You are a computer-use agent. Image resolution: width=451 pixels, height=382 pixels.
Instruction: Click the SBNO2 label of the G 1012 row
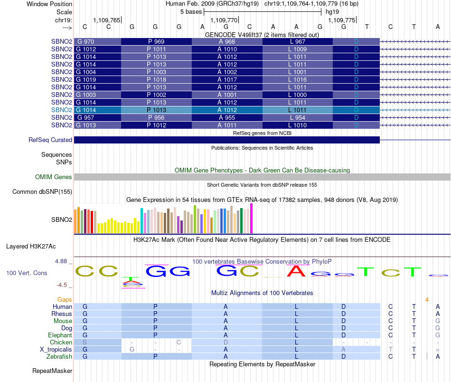pos(62,49)
